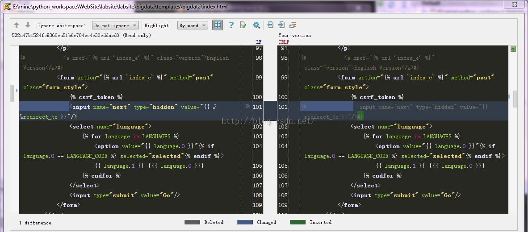
Task: Click the endfor line in right pane
Action: pos(383,176)
